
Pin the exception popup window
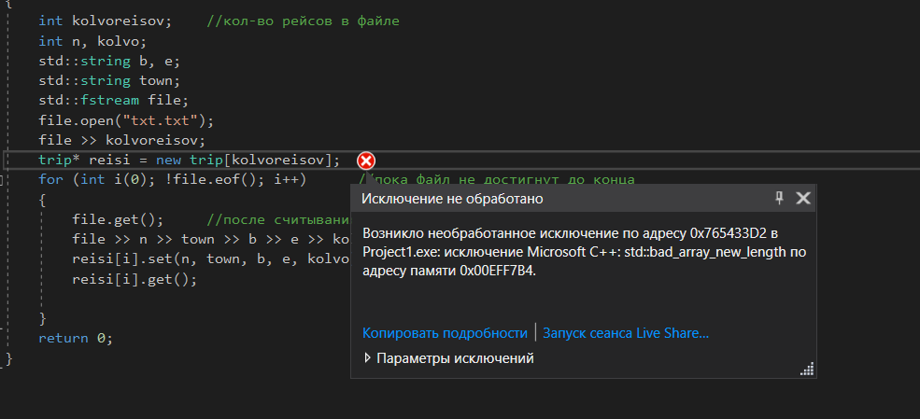click(779, 198)
